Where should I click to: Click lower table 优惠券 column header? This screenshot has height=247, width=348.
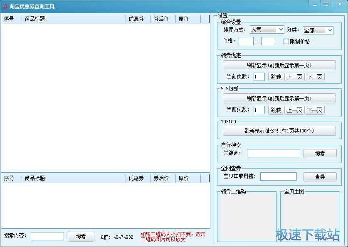click(138, 178)
